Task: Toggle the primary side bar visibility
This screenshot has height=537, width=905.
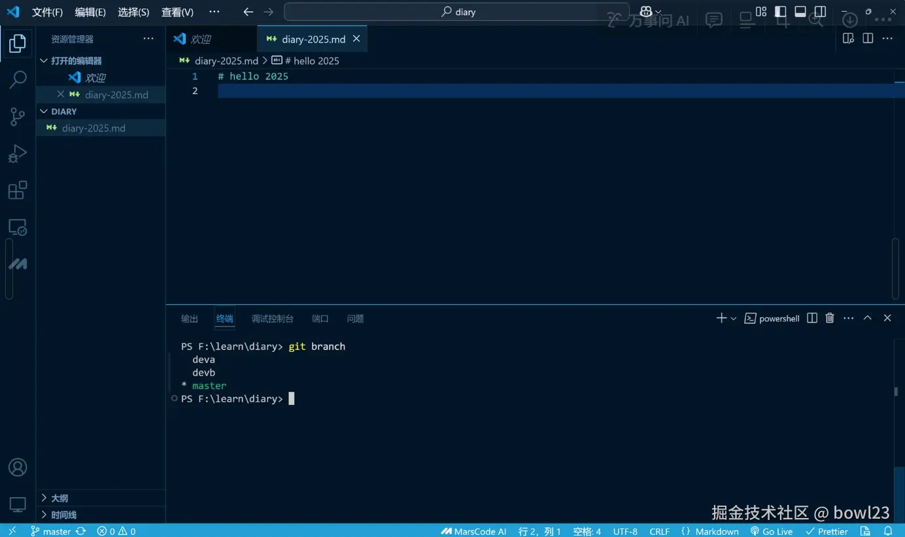Action: [780, 12]
